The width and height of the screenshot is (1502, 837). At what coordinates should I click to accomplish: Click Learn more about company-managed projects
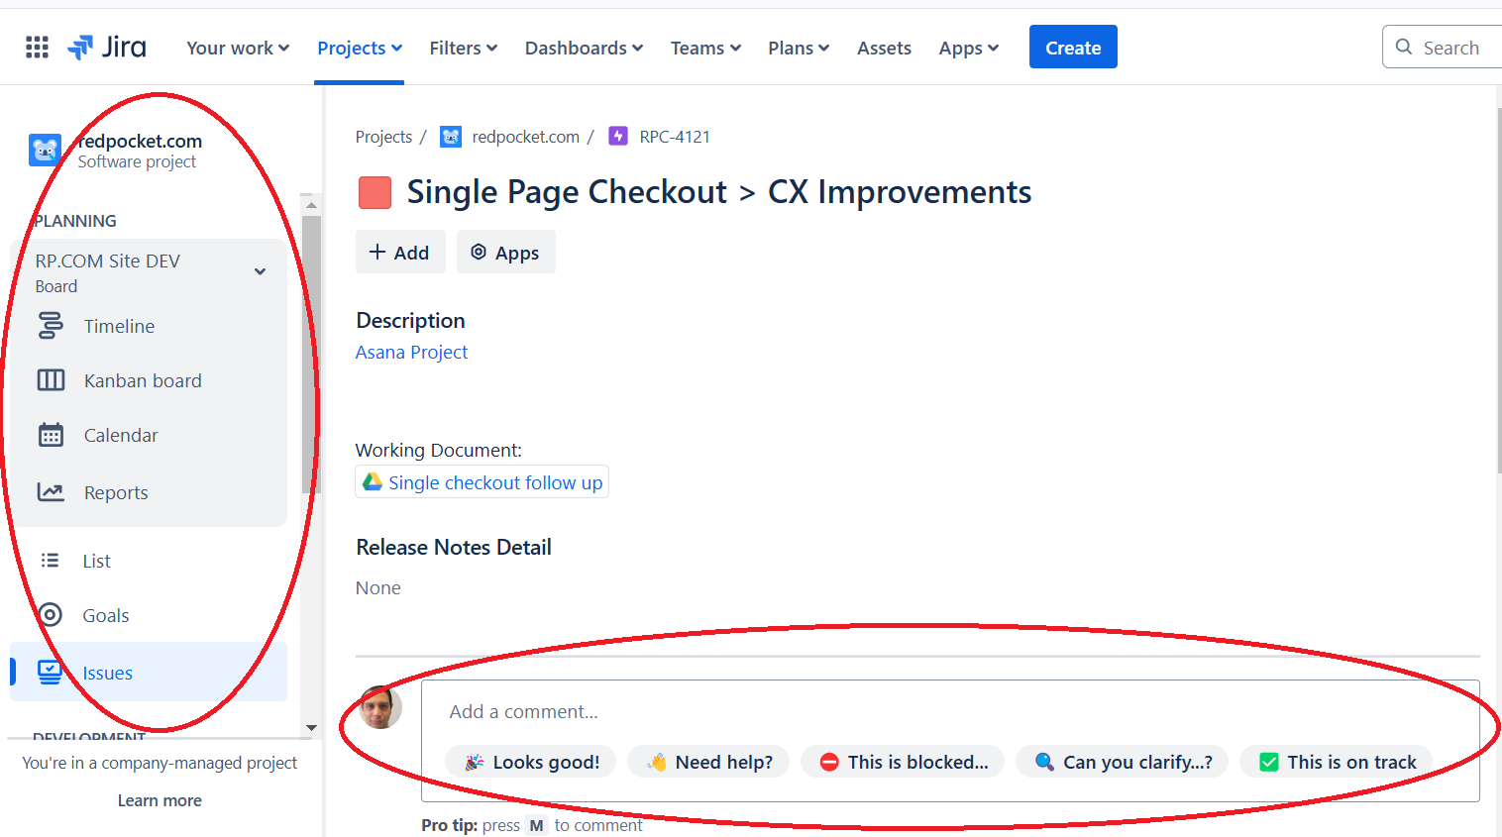[160, 800]
